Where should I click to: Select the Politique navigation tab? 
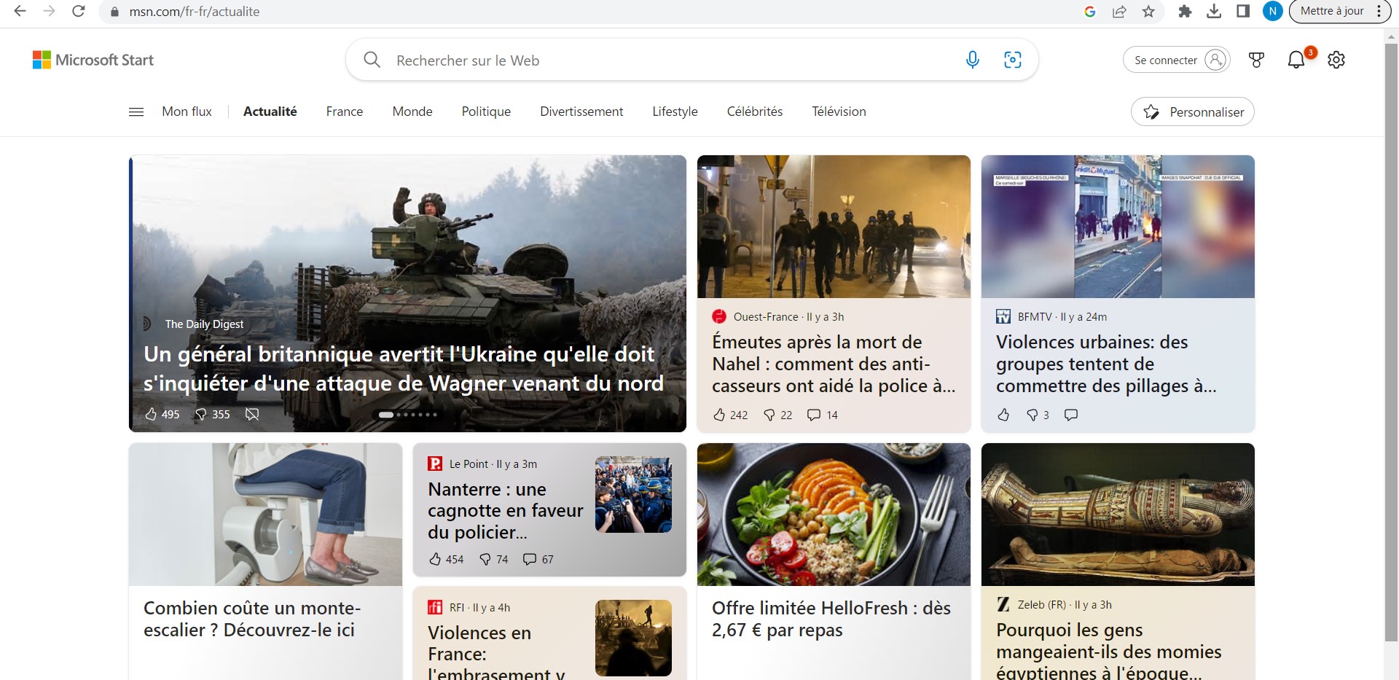pyautogui.click(x=486, y=112)
